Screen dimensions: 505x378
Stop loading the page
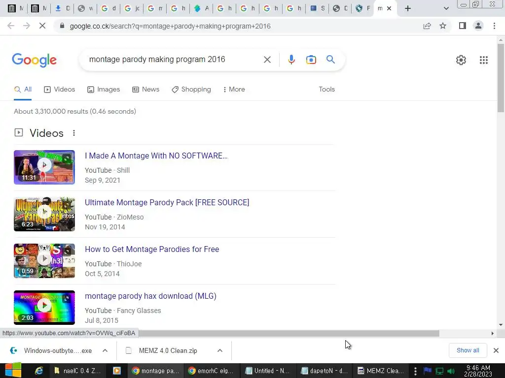(x=42, y=26)
